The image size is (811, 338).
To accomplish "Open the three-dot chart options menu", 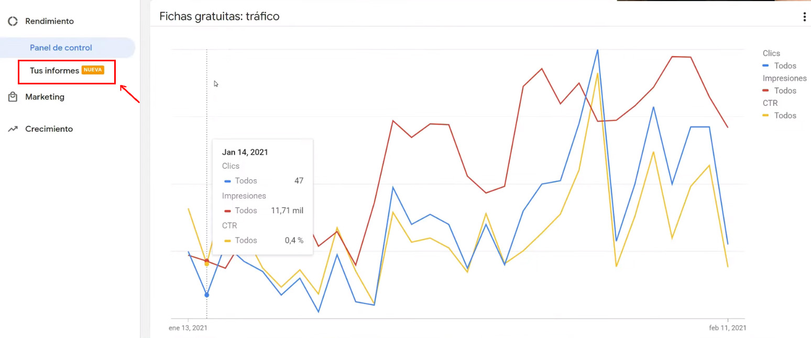I will click(804, 17).
